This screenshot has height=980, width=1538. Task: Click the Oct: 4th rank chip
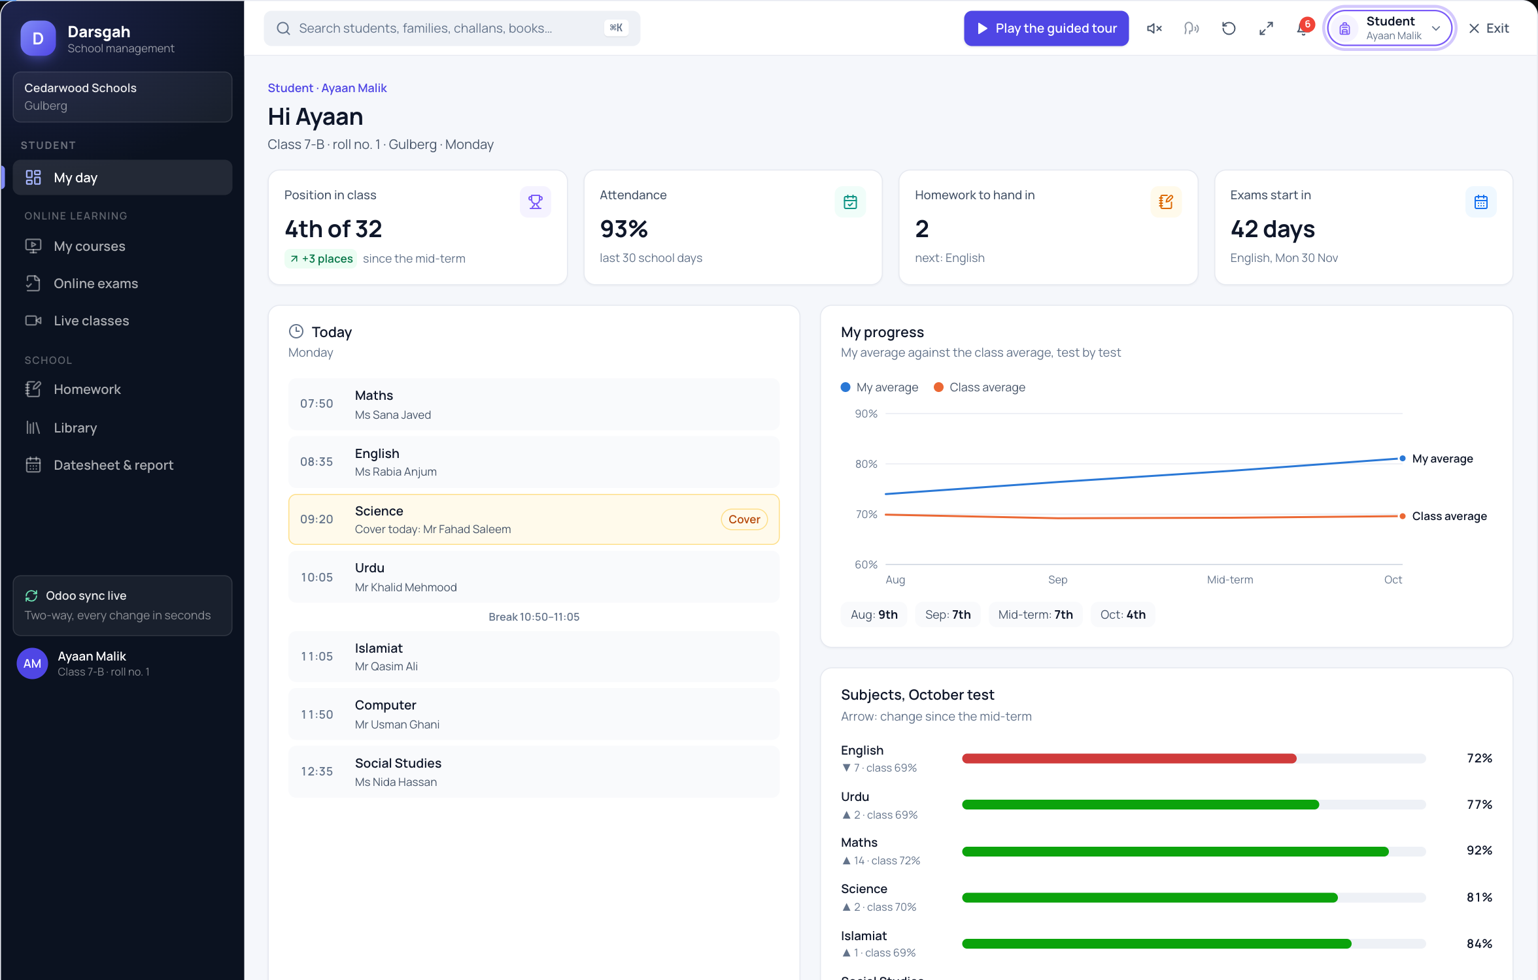click(1123, 615)
